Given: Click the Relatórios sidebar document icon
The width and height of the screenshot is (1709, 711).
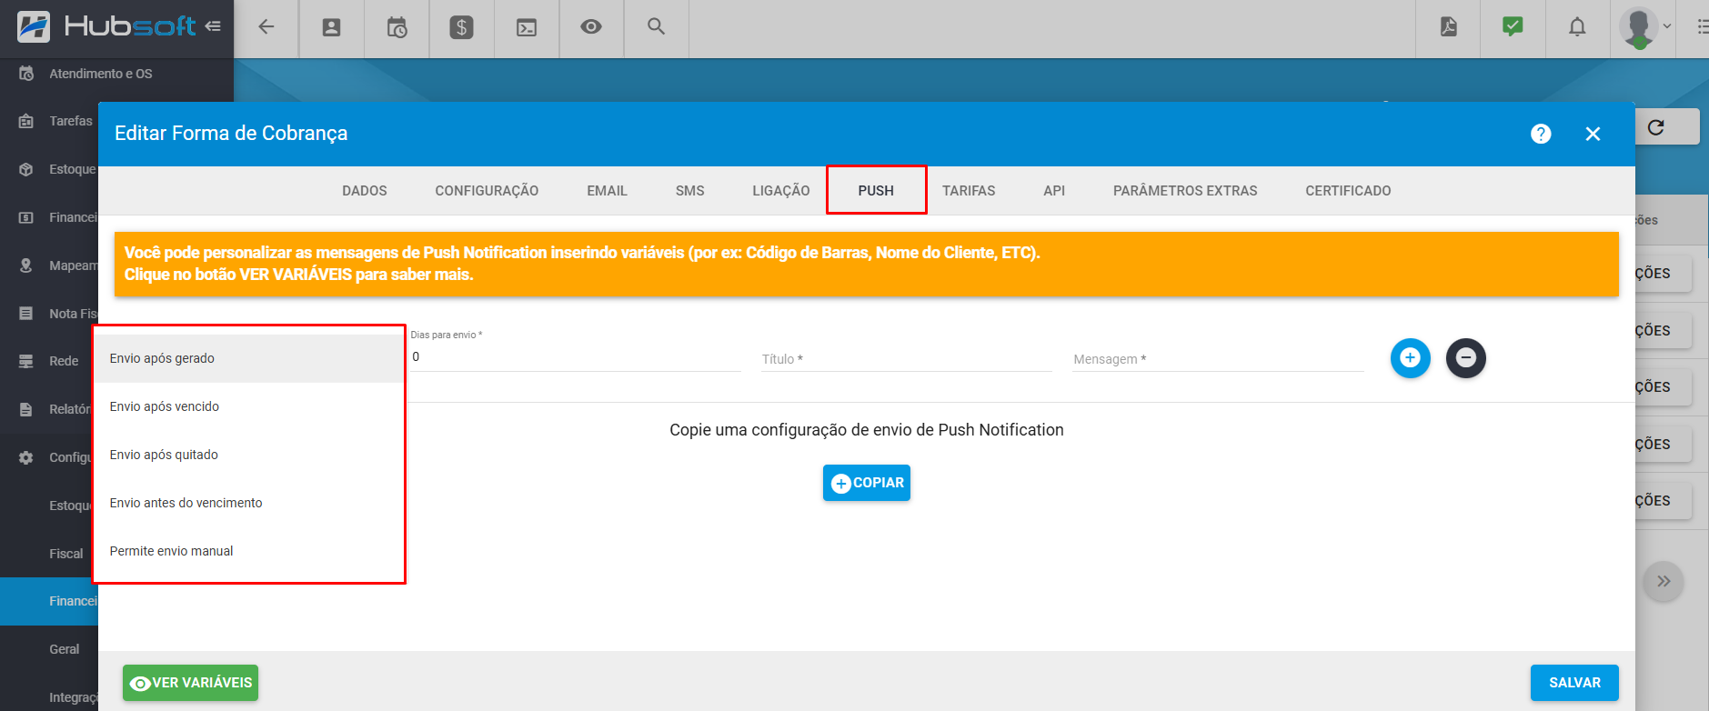Looking at the screenshot, I should coord(26,409).
